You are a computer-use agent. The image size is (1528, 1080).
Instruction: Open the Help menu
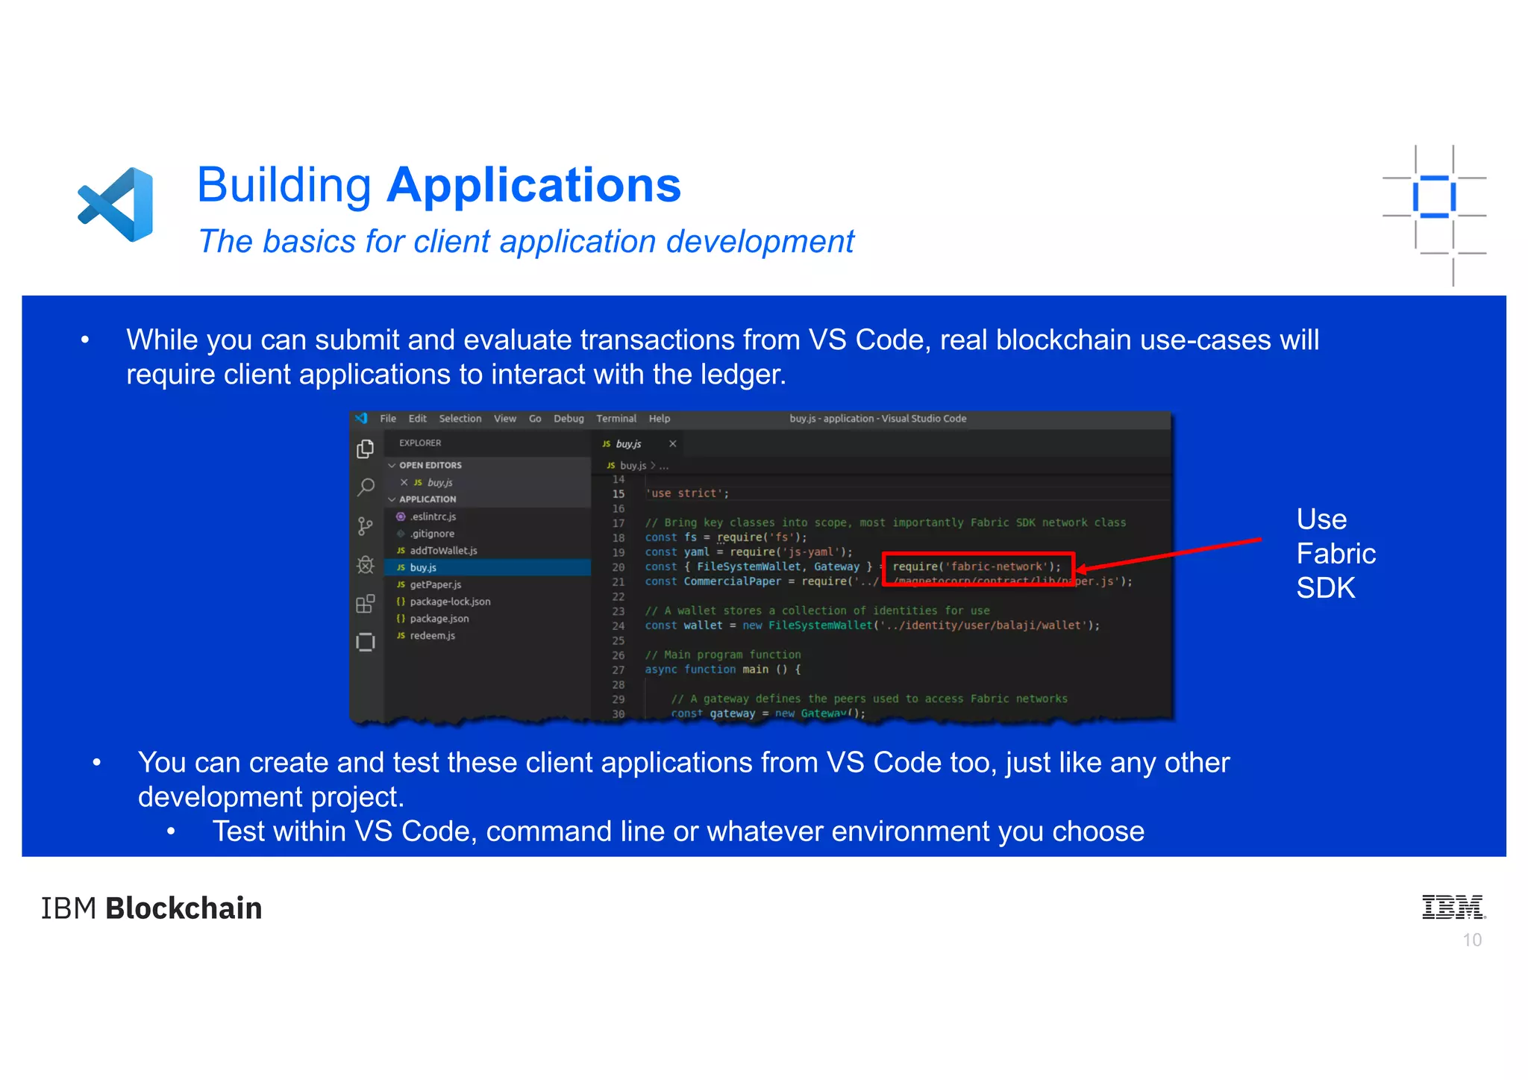coord(660,419)
